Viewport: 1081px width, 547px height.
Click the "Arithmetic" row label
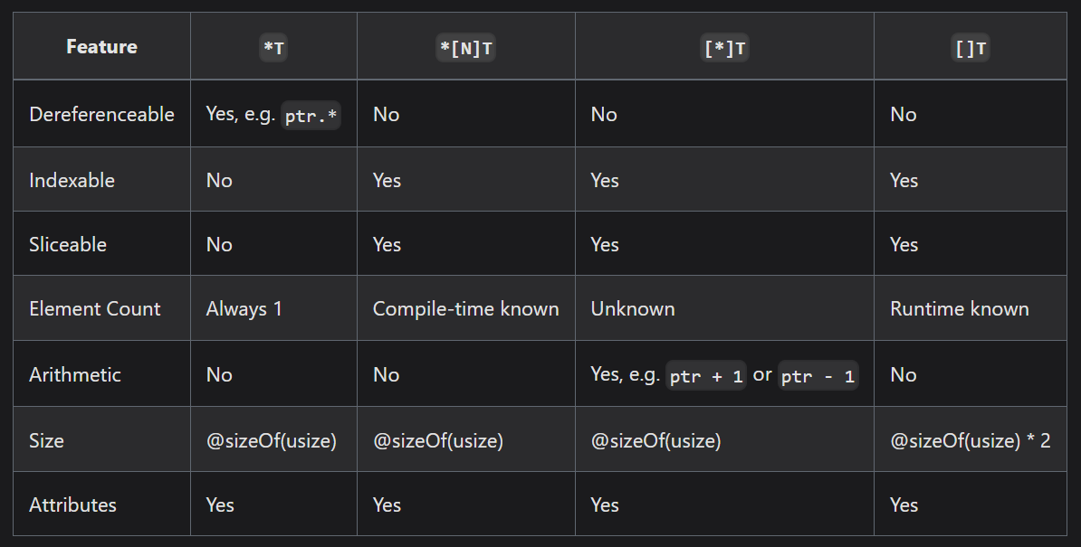pyautogui.click(x=75, y=374)
